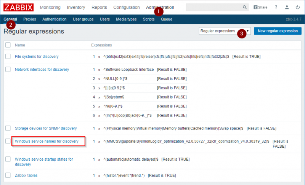The height and width of the screenshot is (185, 305).
Task: Click the power sign-out icon
Action: (x=298, y=7)
